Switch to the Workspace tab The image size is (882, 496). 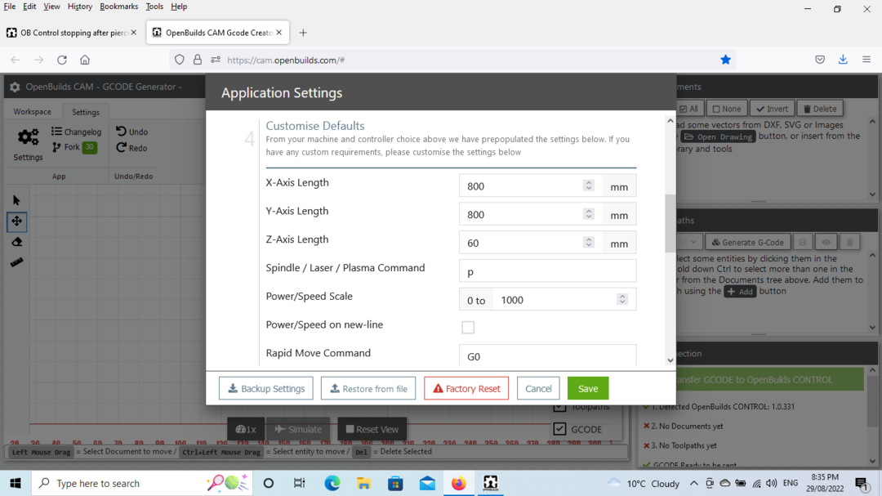(32, 112)
